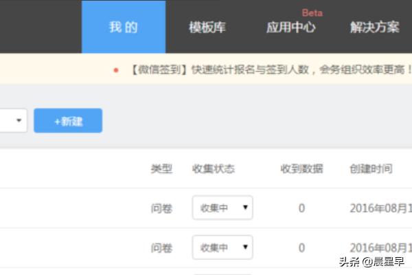
Task: Click the first row's 2016年08月 creation date
Action: click(x=380, y=208)
